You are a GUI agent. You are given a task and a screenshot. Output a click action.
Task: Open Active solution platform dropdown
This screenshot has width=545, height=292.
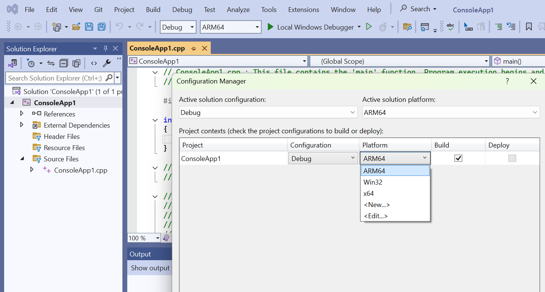pos(451,112)
